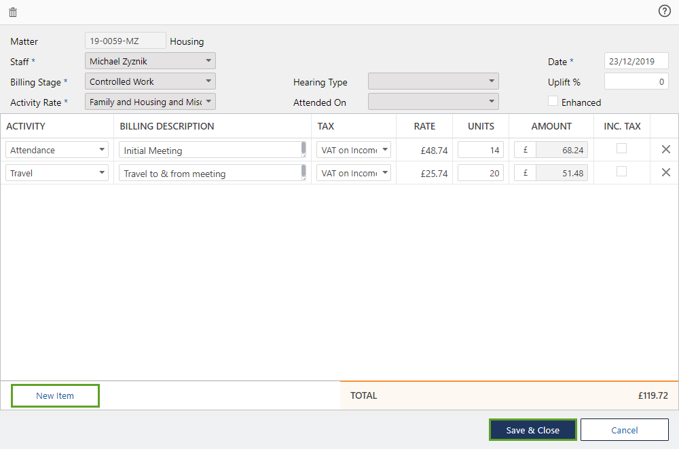Remove the Travel row with X icon

[665, 173]
